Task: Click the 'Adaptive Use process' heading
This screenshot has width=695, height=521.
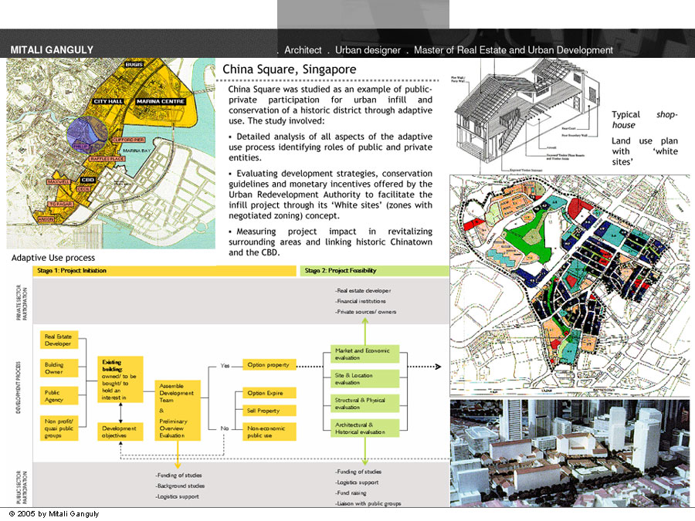Action: 53,258
